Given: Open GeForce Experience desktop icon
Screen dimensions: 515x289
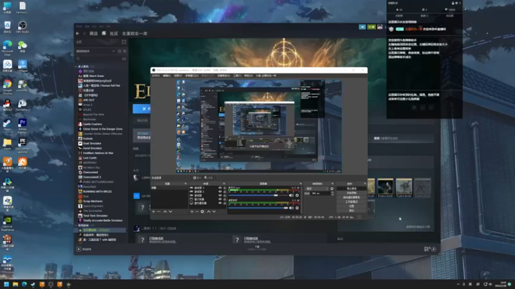Looking at the screenshot, I should (x=7, y=223).
